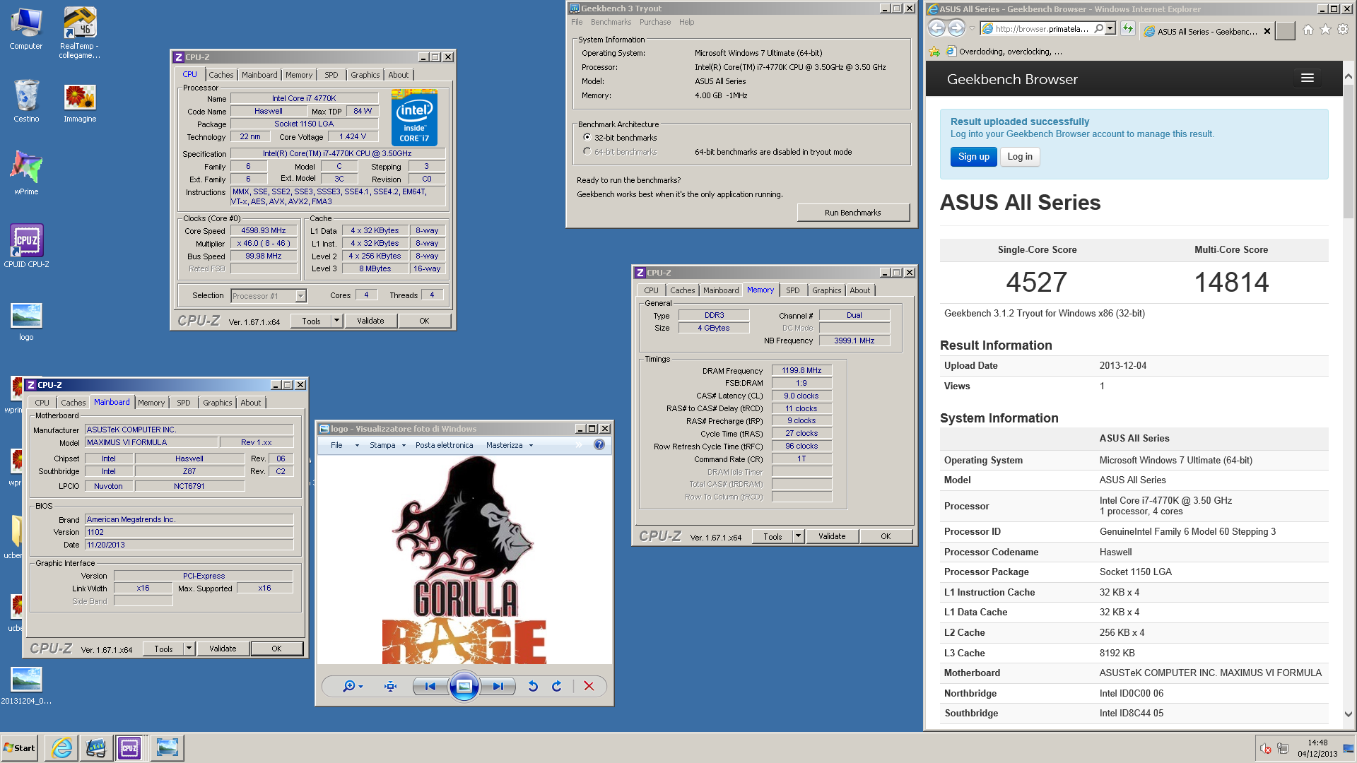Click the zoom magnifier in photo viewer
The height and width of the screenshot is (763, 1357).
(352, 686)
